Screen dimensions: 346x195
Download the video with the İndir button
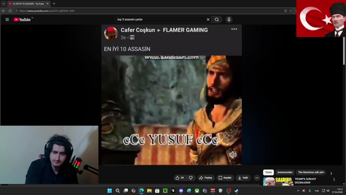click(243, 178)
